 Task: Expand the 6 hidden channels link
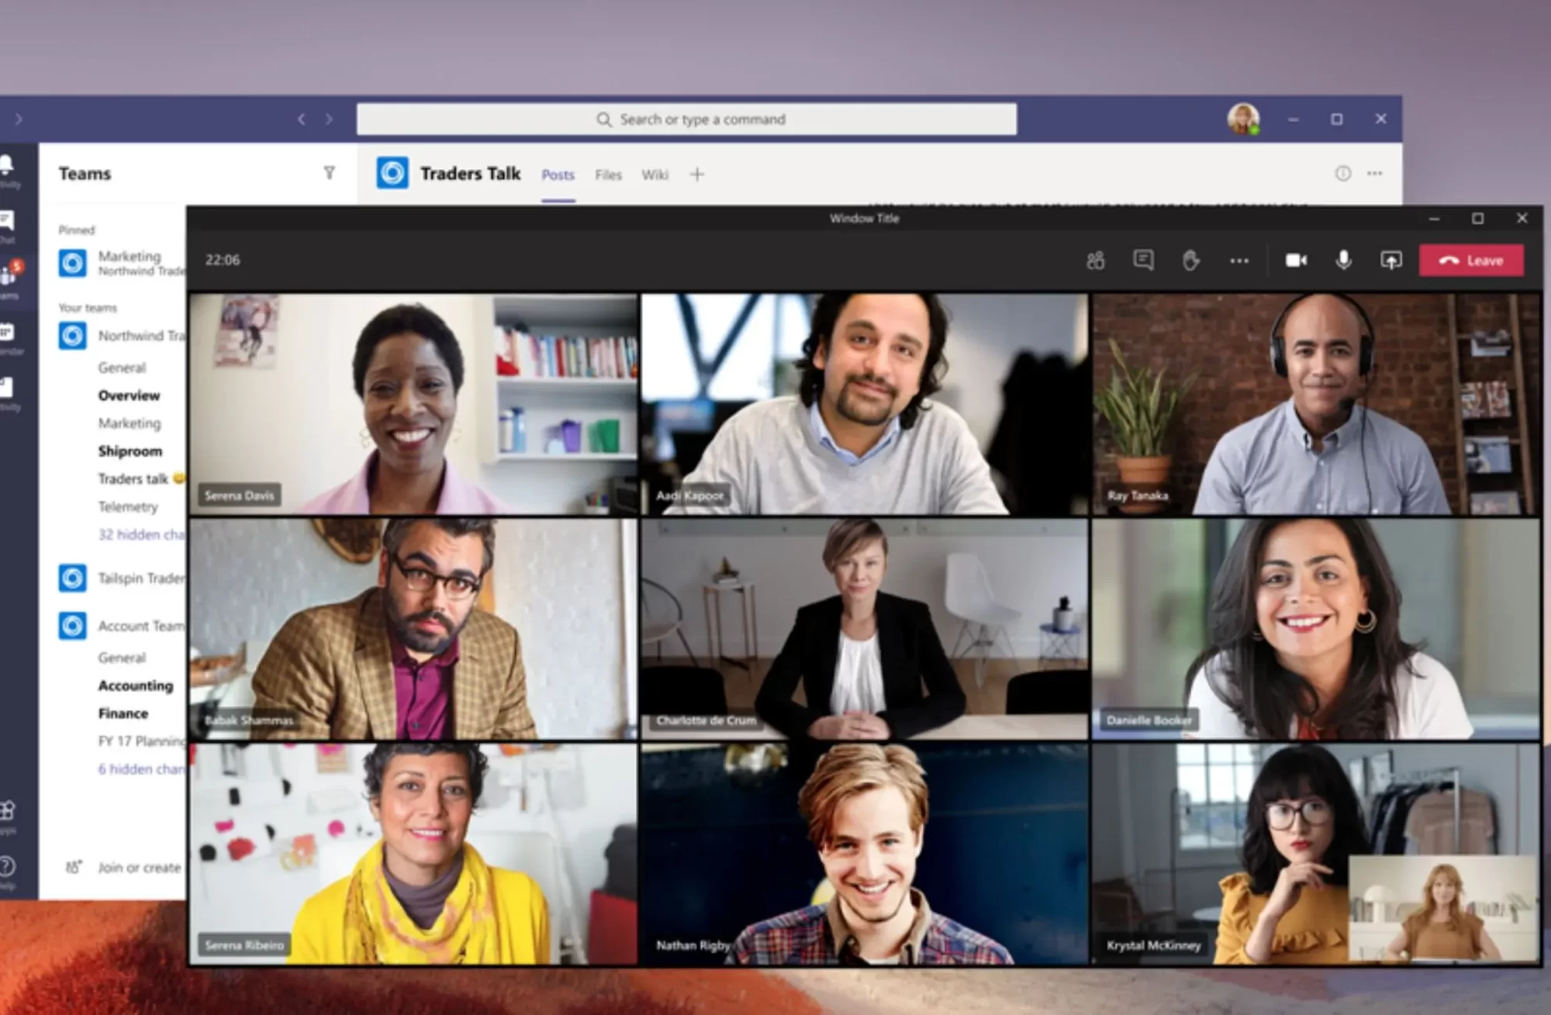click(141, 769)
